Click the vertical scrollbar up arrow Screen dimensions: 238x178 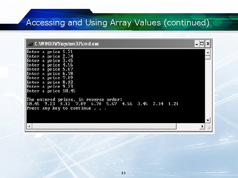(x=208, y=52)
